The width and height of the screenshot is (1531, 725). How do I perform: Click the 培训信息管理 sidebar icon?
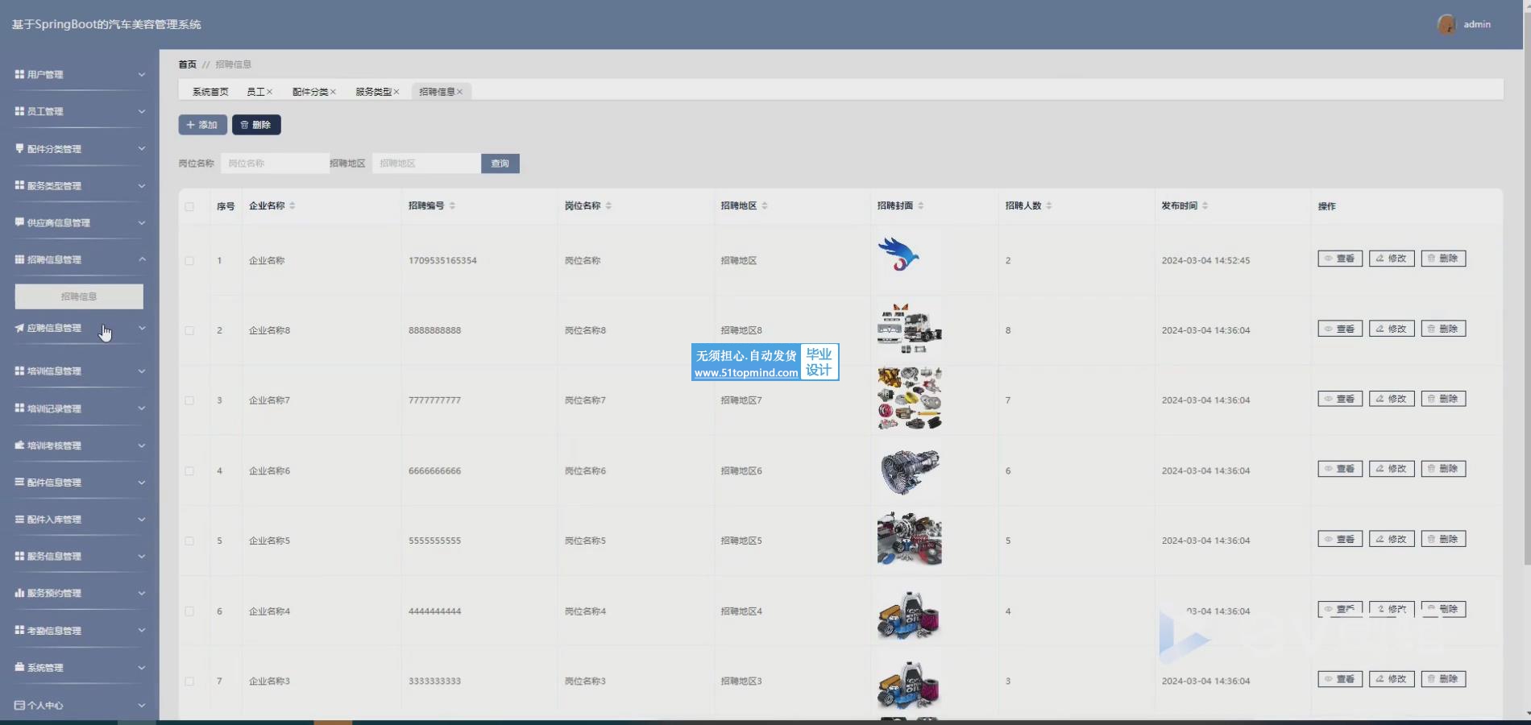pyautogui.click(x=19, y=371)
